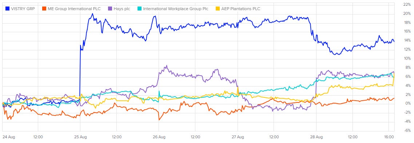Toggle the Hays plc series label

122,9
